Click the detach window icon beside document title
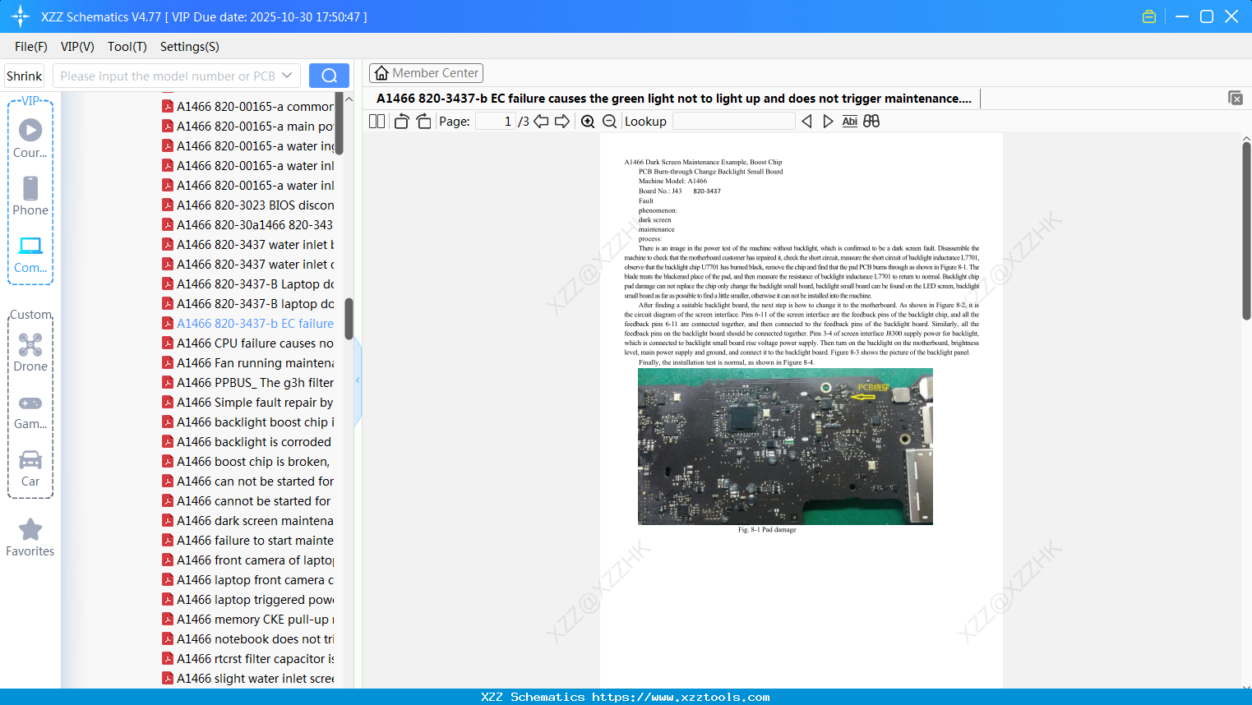The width and height of the screenshot is (1252, 705). [x=1235, y=98]
